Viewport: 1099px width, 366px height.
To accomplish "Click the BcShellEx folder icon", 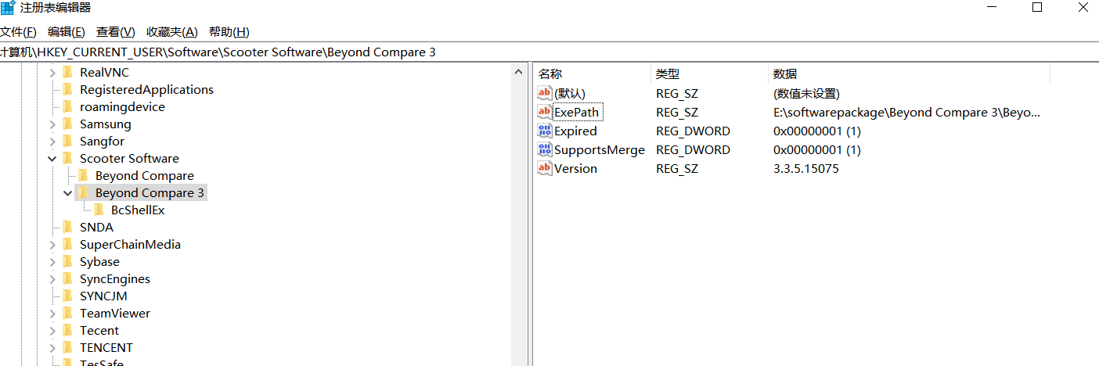I will [x=99, y=210].
